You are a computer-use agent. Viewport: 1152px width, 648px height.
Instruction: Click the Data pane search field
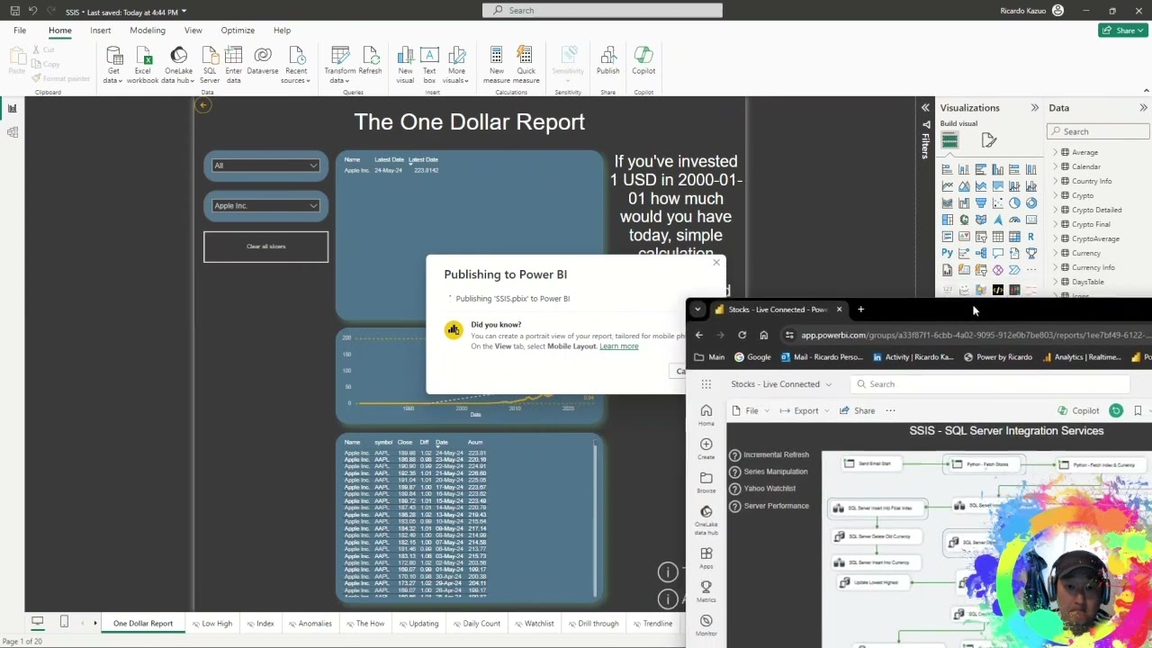1098,132
